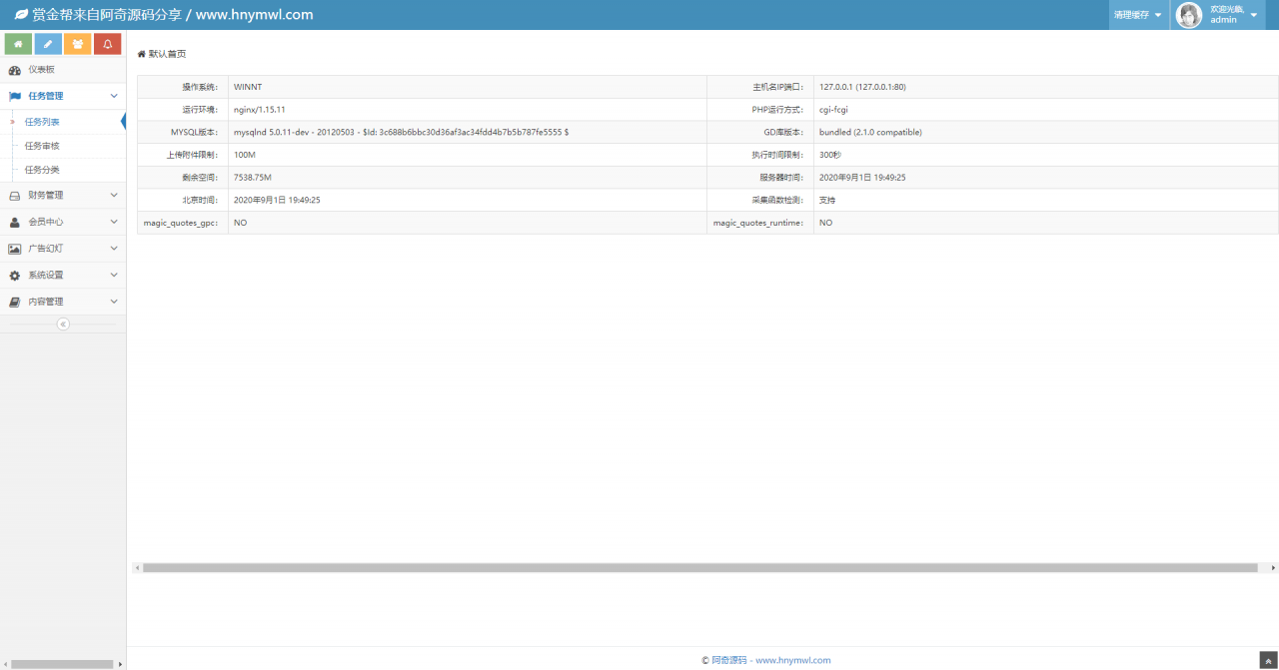Open the www.hnymwl.com footer link
This screenshot has width=1279, height=670.
tap(792, 660)
